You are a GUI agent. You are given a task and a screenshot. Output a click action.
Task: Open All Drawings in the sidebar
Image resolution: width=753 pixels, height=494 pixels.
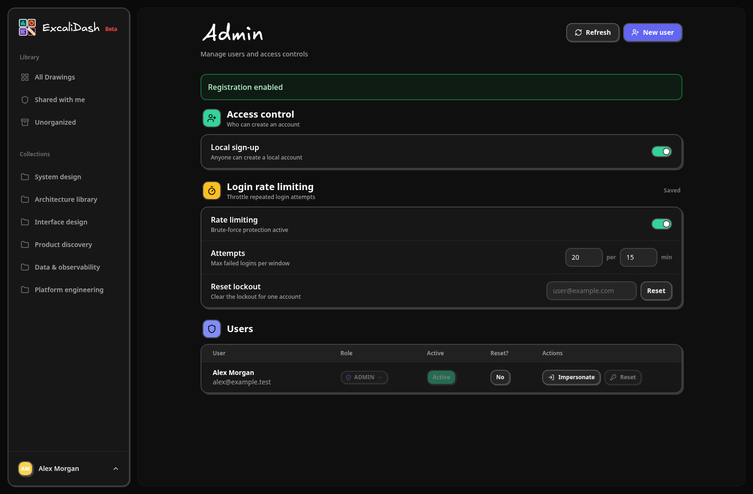(x=69, y=77)
